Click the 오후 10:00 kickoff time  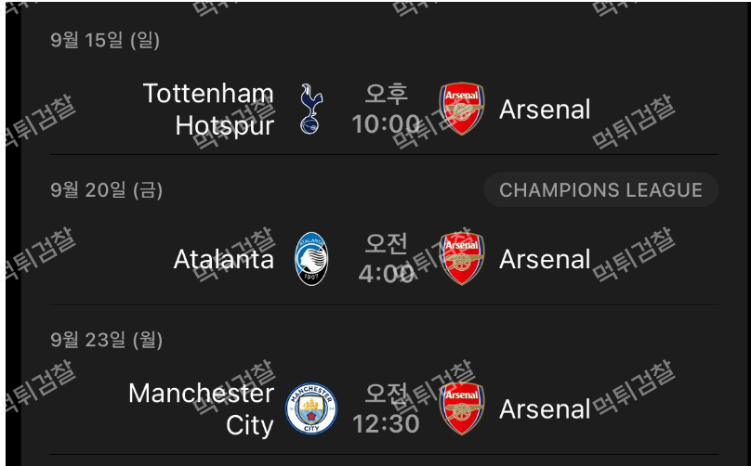click(x=386, y=110)
